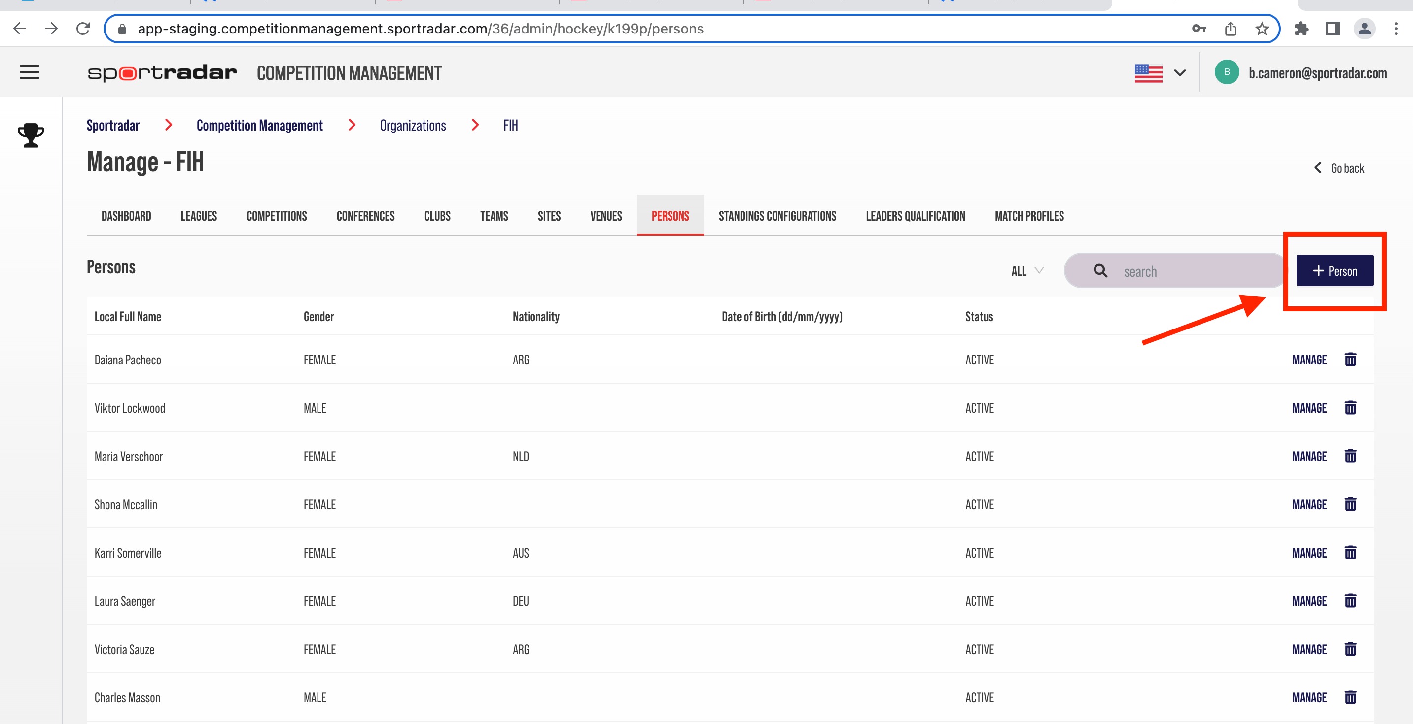Switch to the Leagues tab

coord(199,216)
